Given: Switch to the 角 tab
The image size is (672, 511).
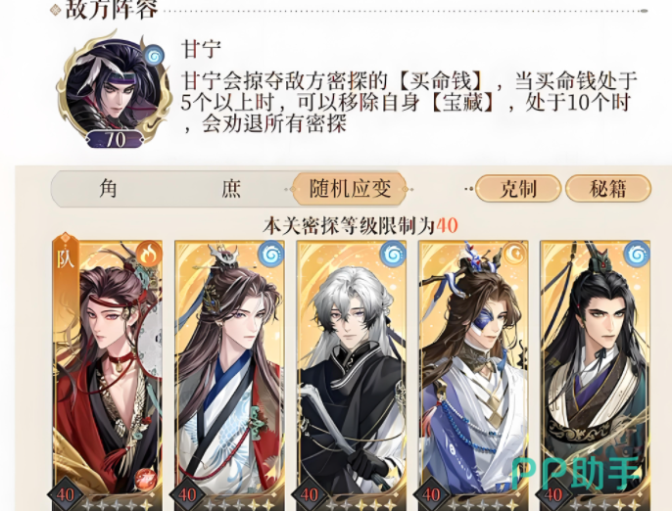Looking at the screenshot, I should pyautogui.click(x=108, y=189).
